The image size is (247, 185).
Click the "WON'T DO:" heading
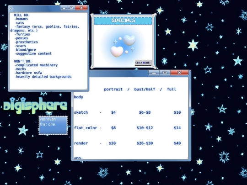(x=23, y=61)
